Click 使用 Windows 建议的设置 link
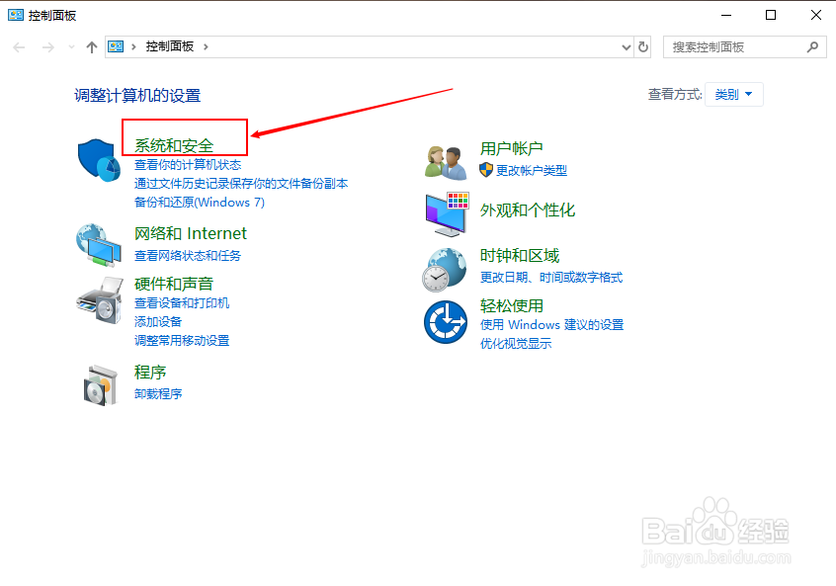Image resolution: width=836 pixels, height=586 pixels. pyautogui.click(x=551, y=325)
